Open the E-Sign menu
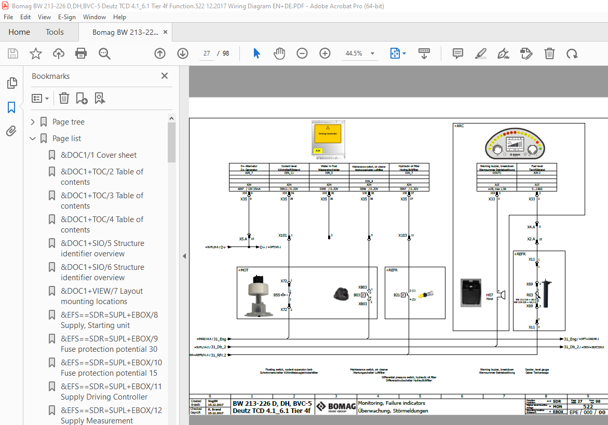The image size is (608, 425). (x=66, y=17)
